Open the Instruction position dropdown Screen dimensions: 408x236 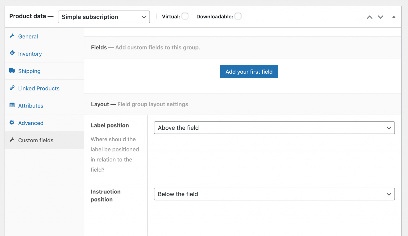point(274,194)
